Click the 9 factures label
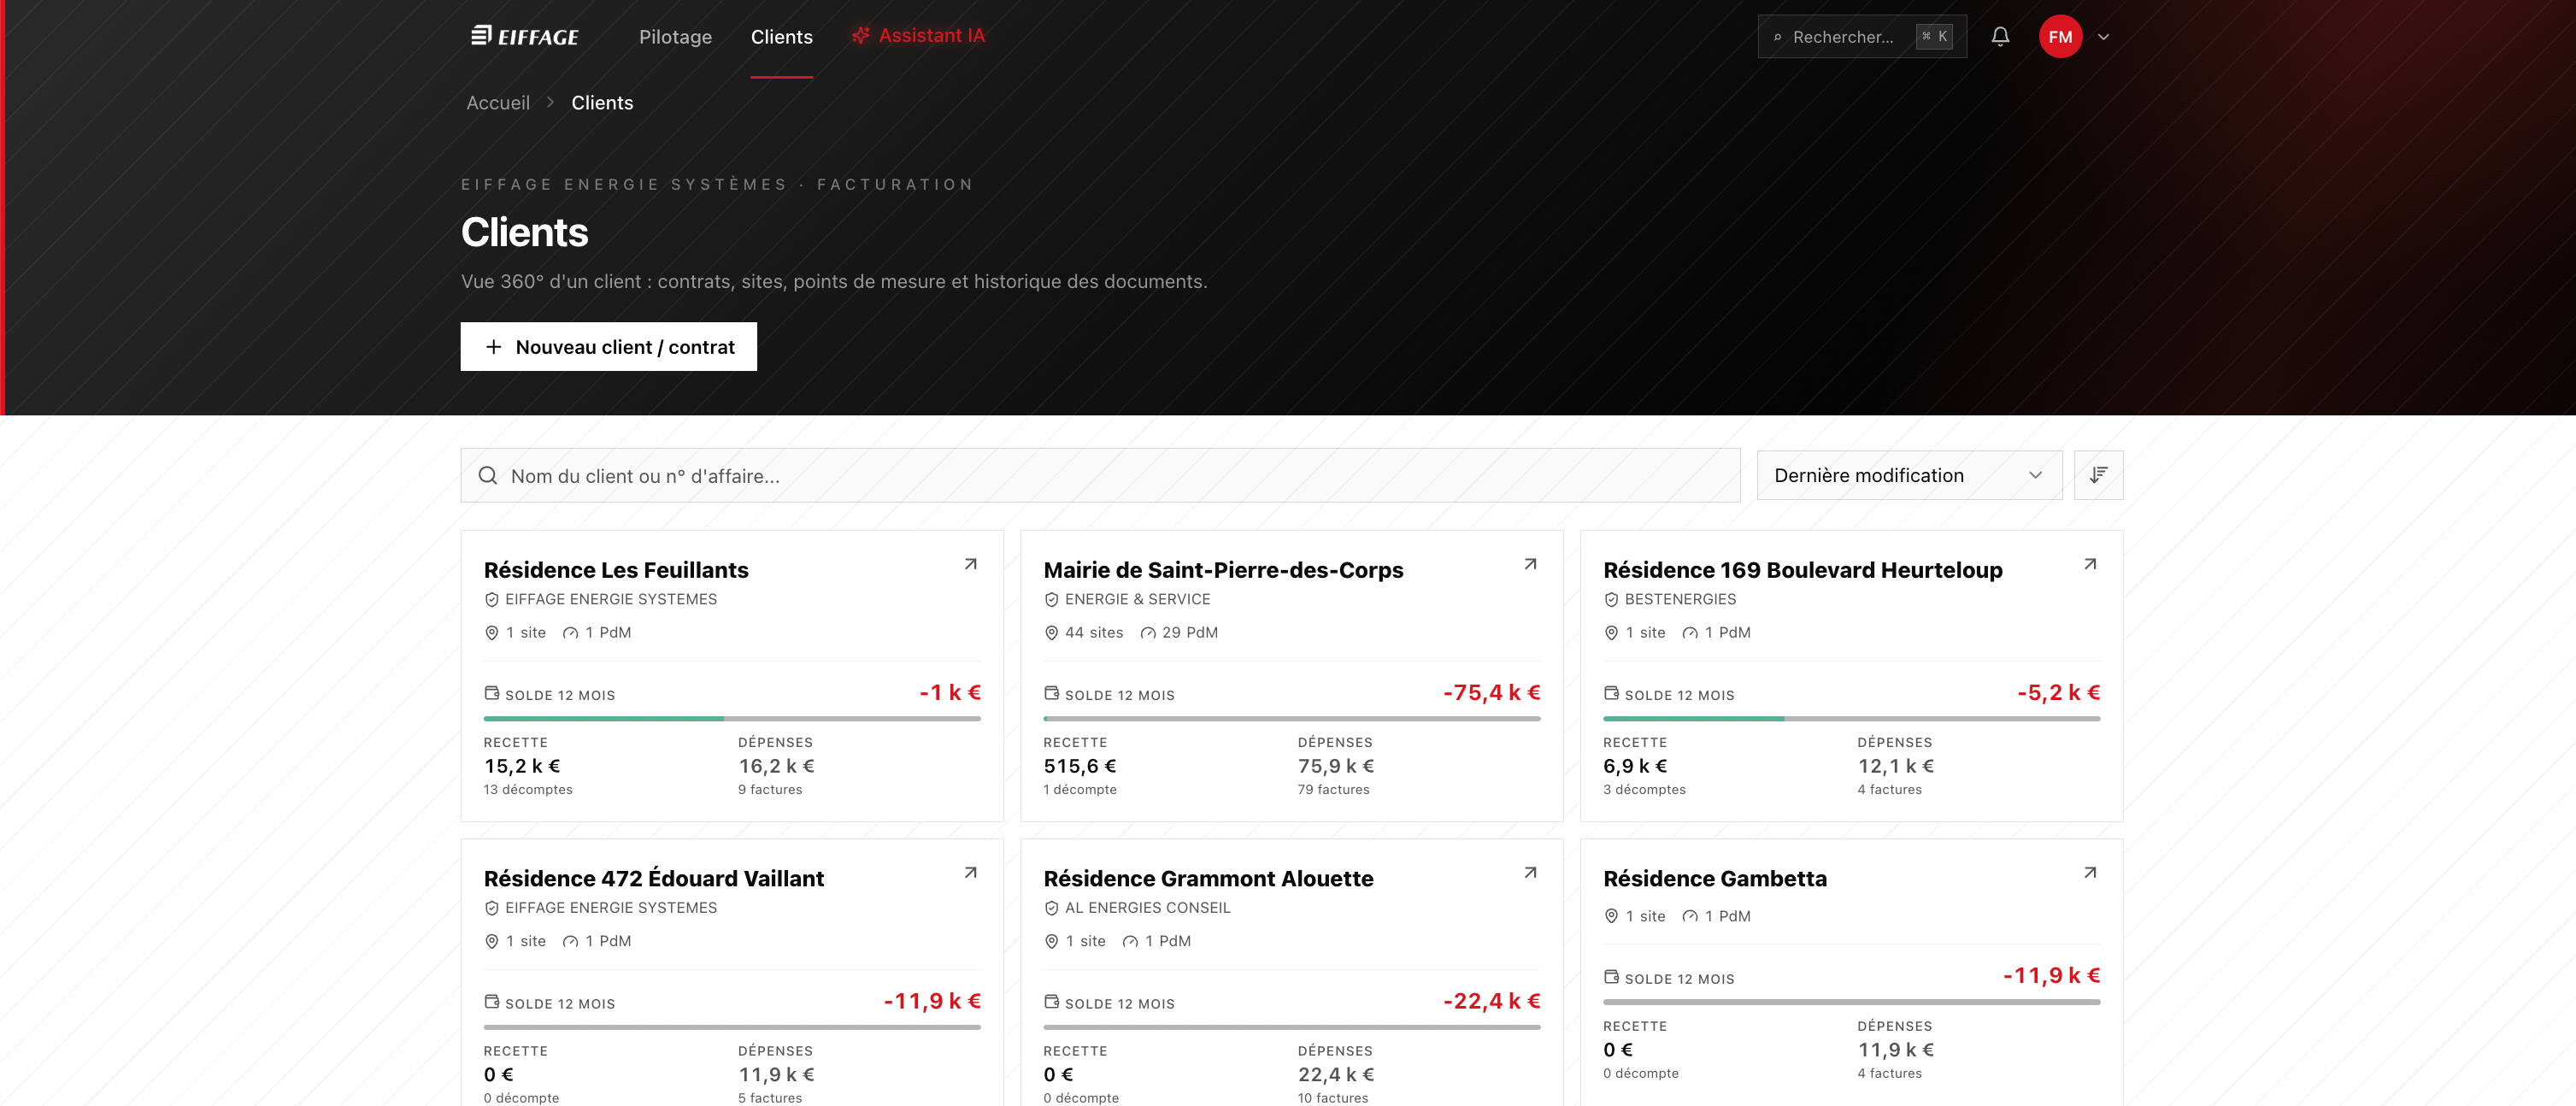The width and height of the screenshot is (2576, 1106). point(770,790)
